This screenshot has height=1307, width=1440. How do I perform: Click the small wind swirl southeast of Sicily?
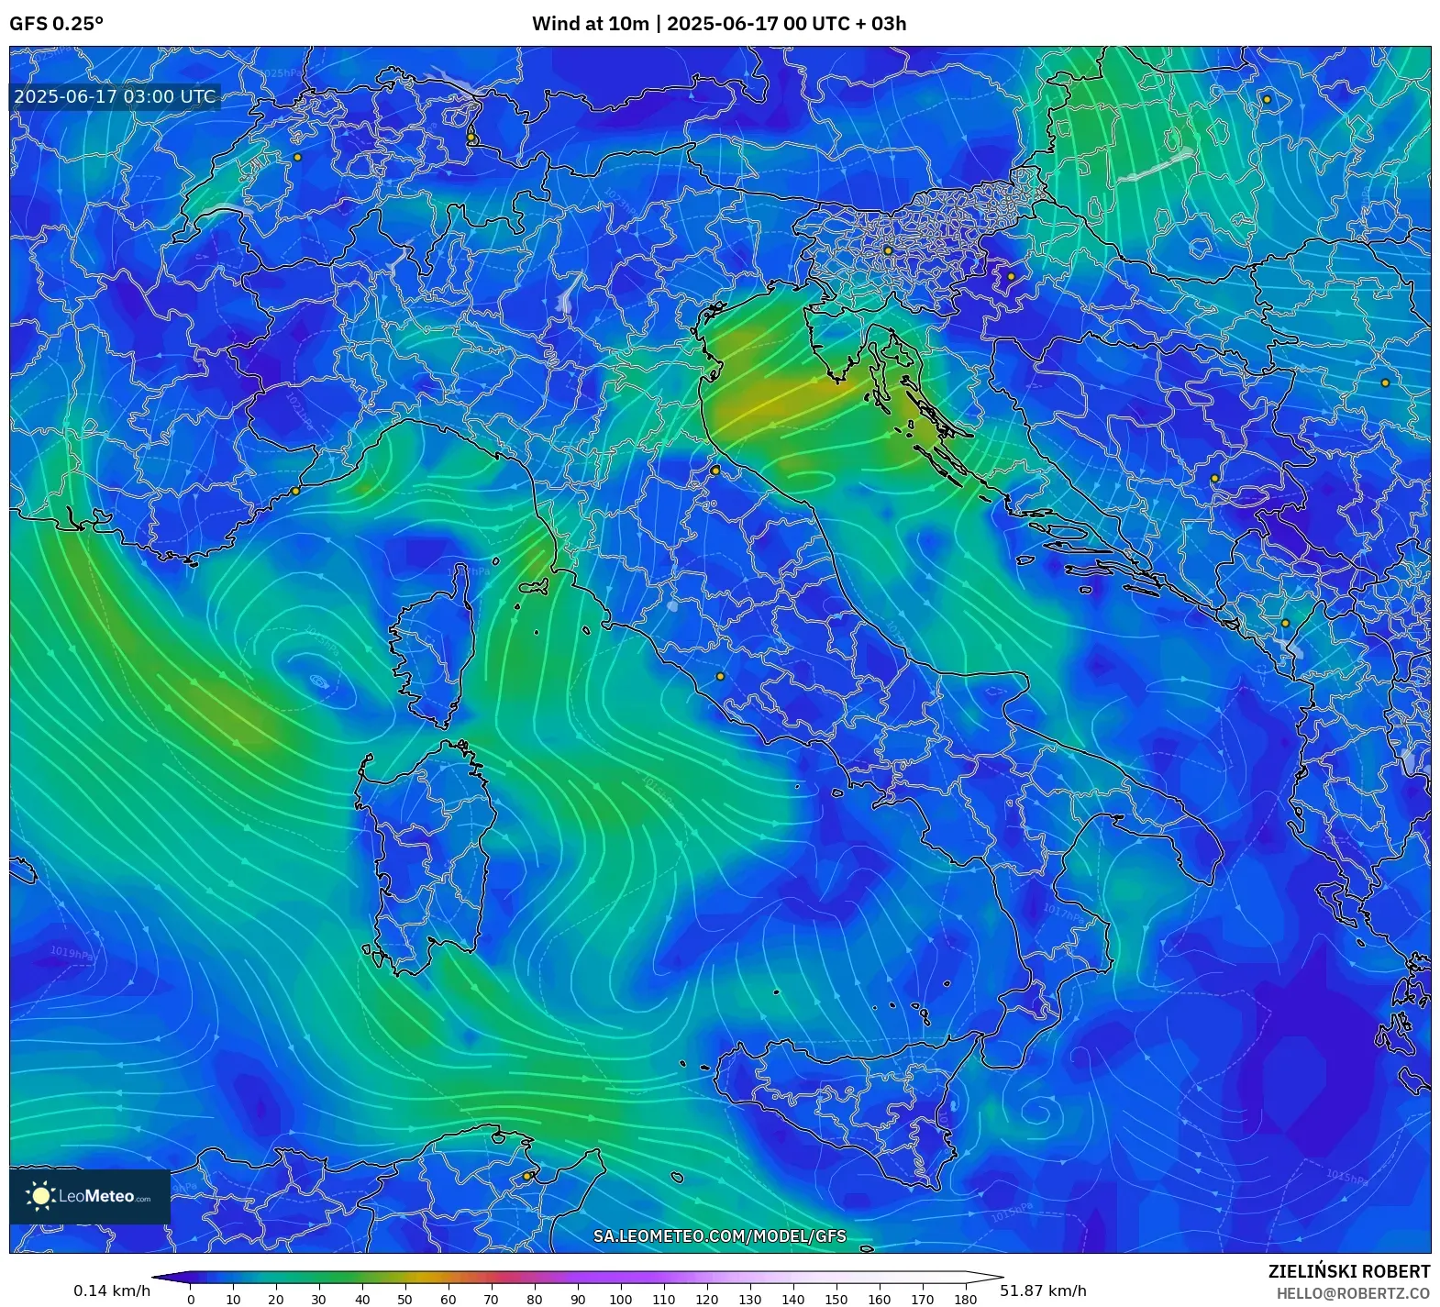pos(1036,1113)
